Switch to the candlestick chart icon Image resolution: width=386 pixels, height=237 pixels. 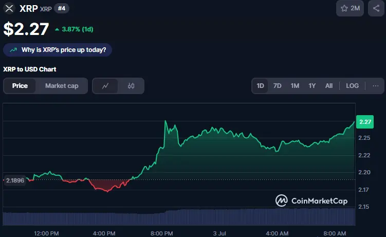coord(131,86)
